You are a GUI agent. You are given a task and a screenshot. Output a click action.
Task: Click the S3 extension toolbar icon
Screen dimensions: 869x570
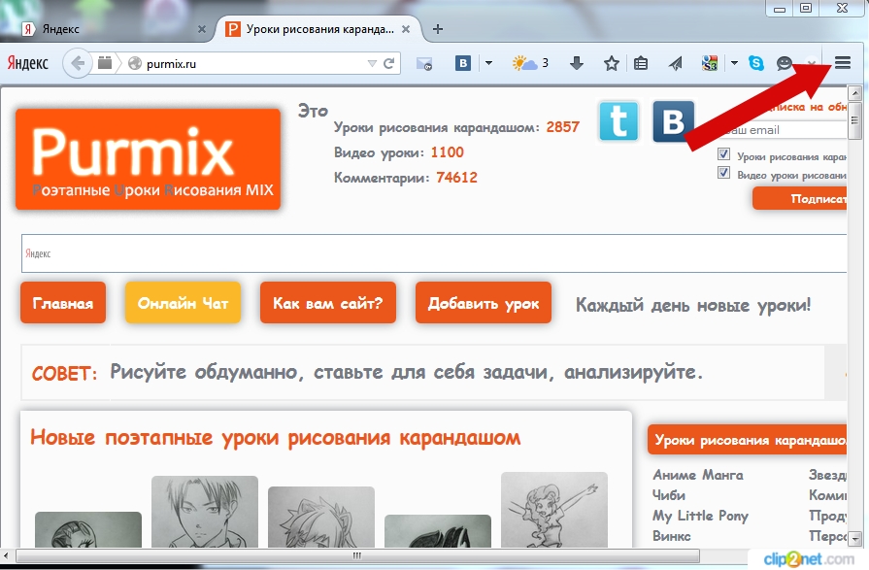pos(710,63)
